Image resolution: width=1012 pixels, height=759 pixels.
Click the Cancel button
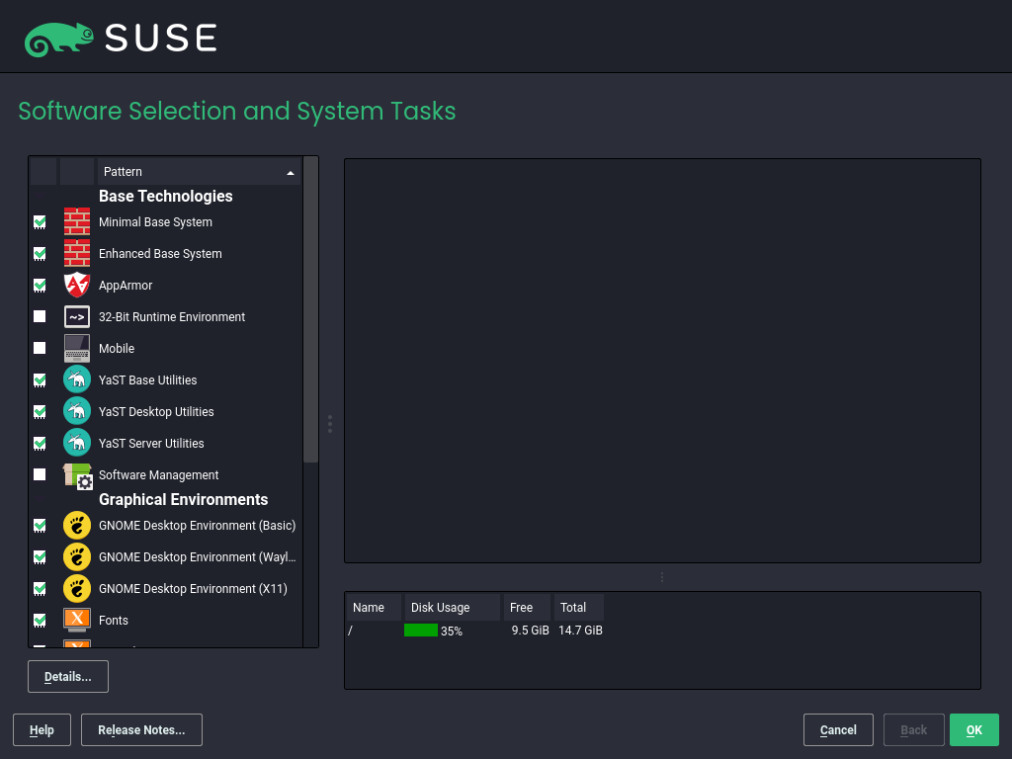pyautogui.click(x=838, y=730)
